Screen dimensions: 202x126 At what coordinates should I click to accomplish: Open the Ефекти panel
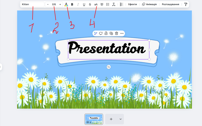(x=133, y=4)
